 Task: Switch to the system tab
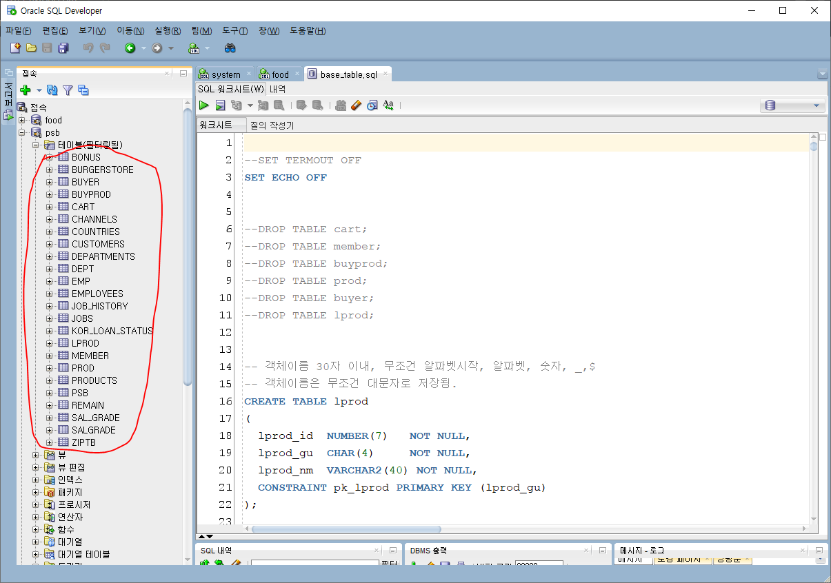tap(226, 74)
